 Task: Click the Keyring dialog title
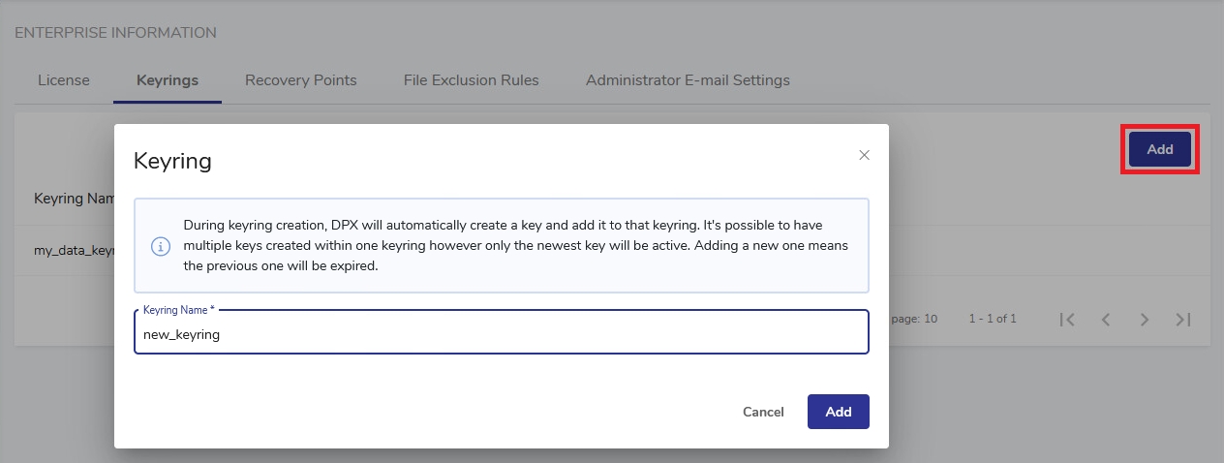coord(172,161)
